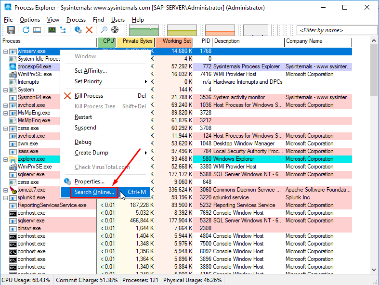Open the Users menu

(x=118, y=20)
